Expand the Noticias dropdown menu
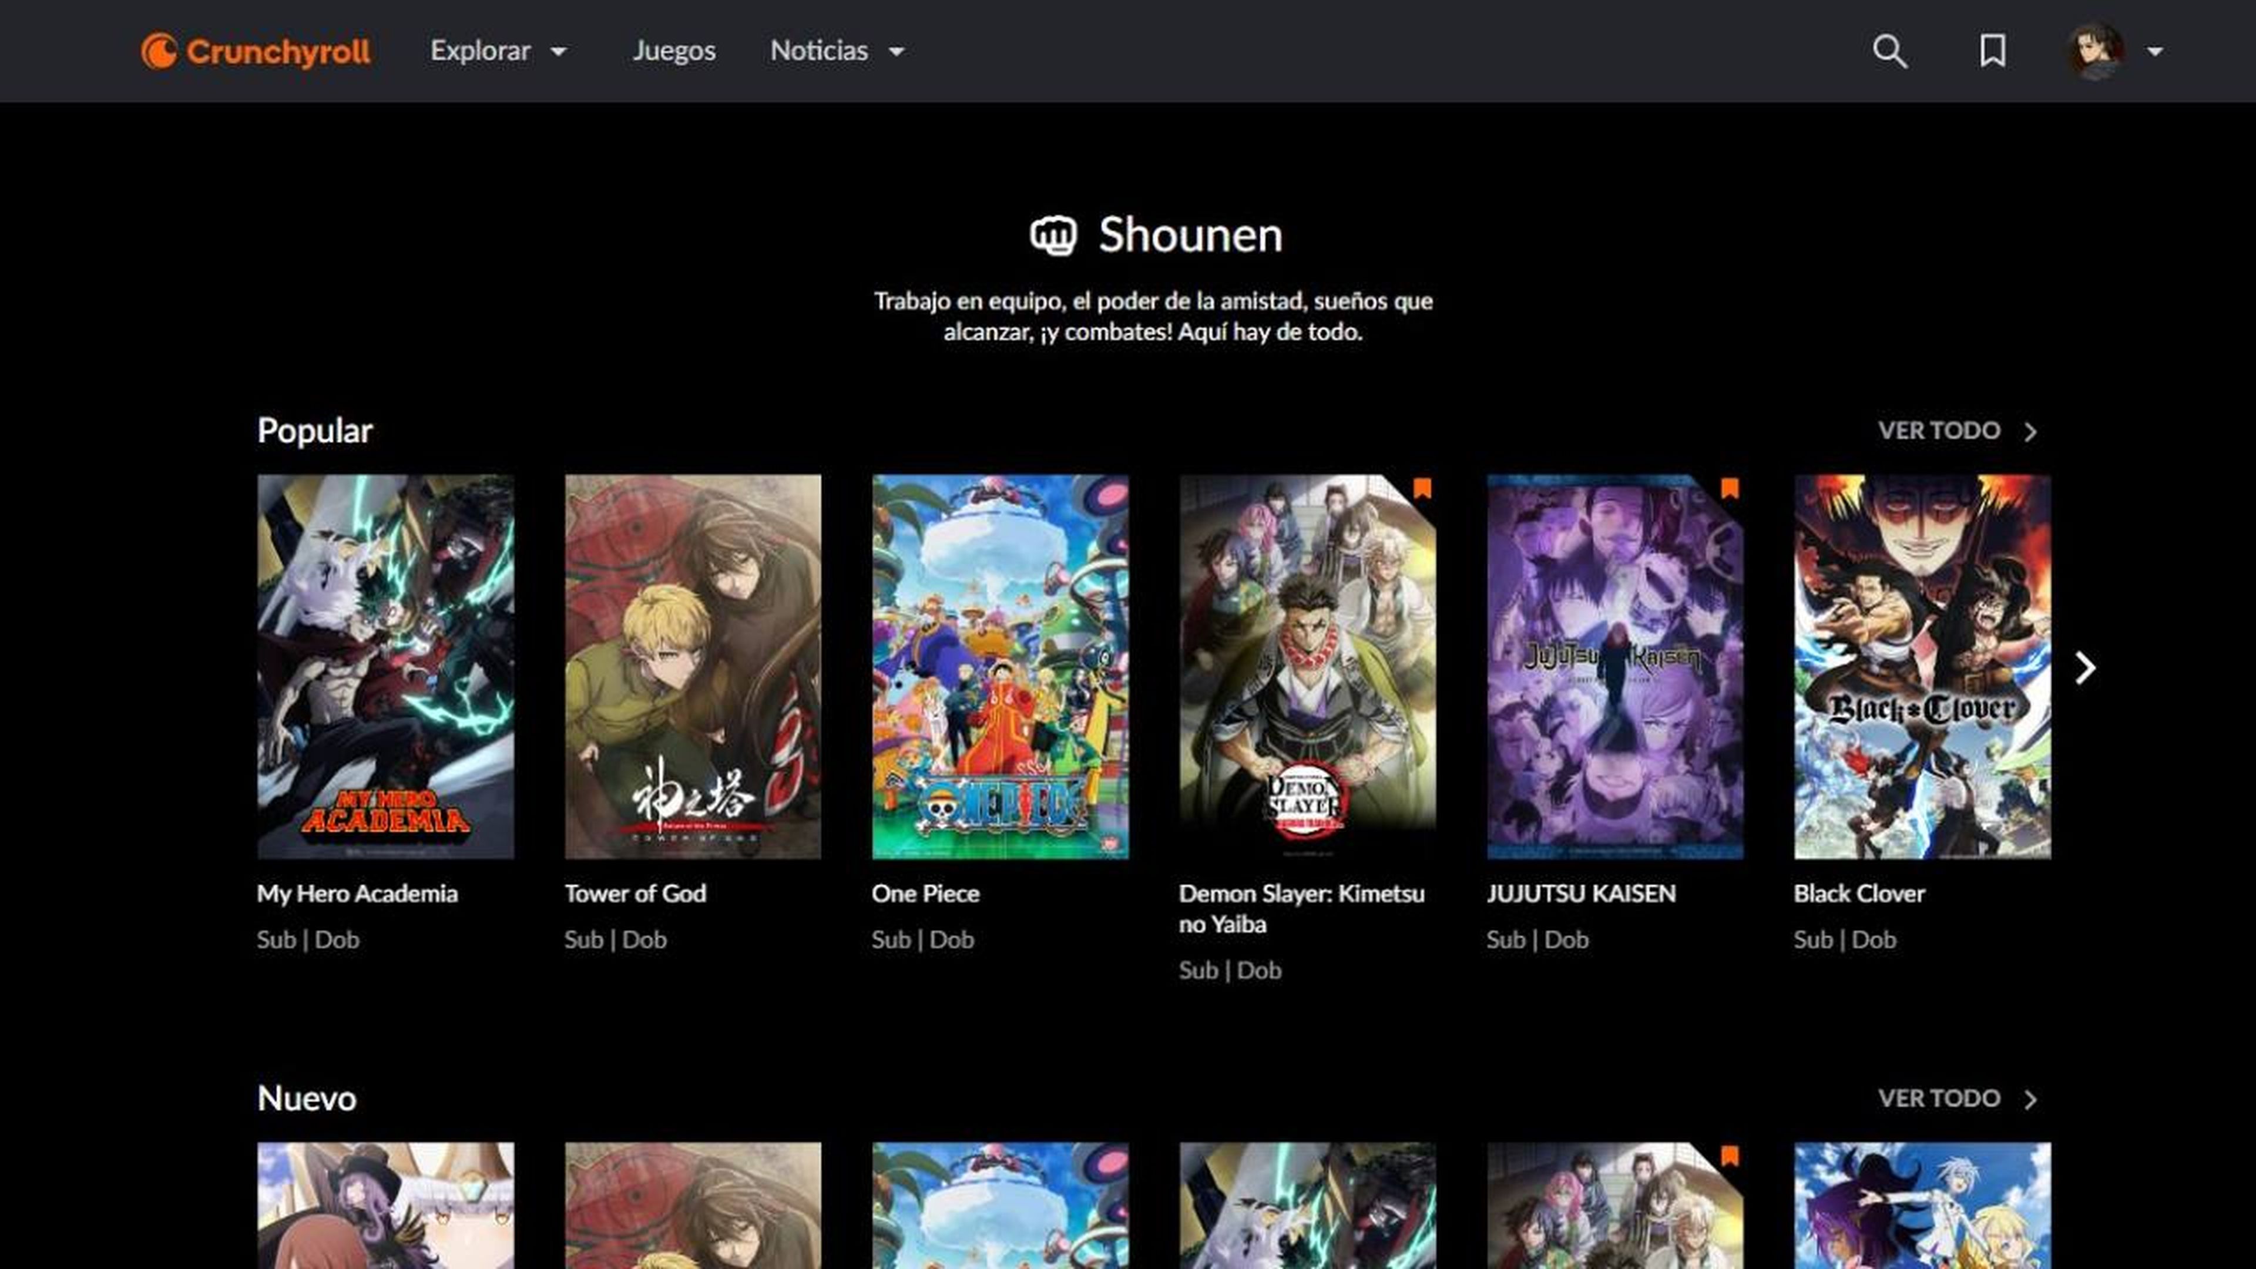Image resolution: width=2256 pixels, height=1269 pixels. point(837,51)
